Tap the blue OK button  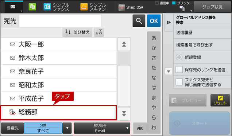point(154,21)
